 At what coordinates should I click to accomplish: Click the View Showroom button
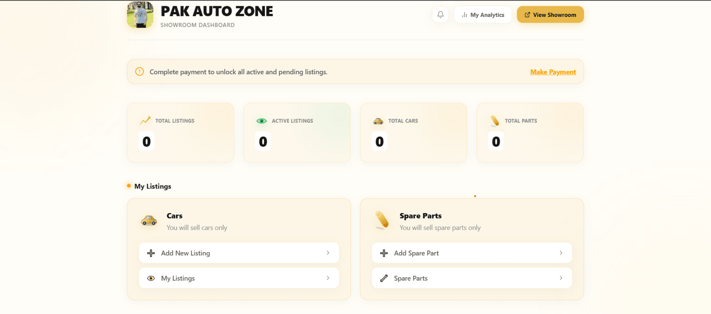pyautogui.click(x=550, y=15)
